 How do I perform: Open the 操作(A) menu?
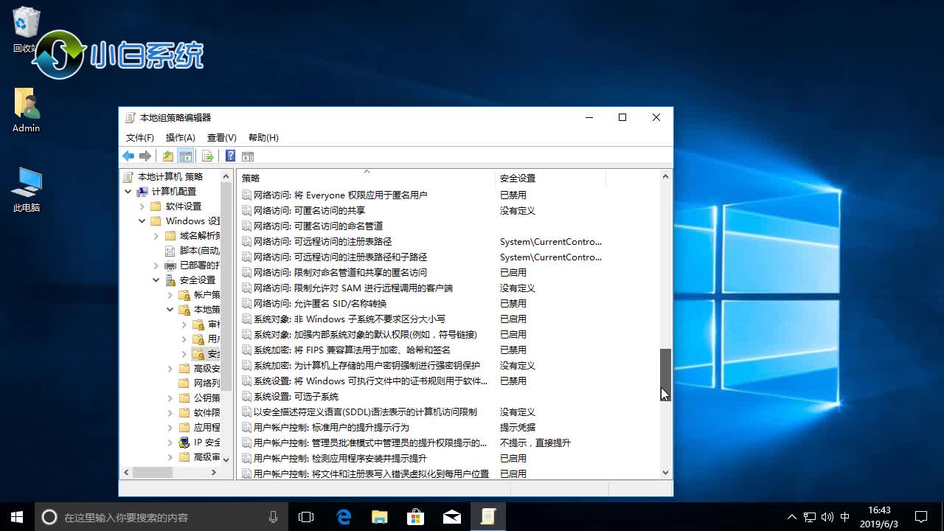coord(181,137)
